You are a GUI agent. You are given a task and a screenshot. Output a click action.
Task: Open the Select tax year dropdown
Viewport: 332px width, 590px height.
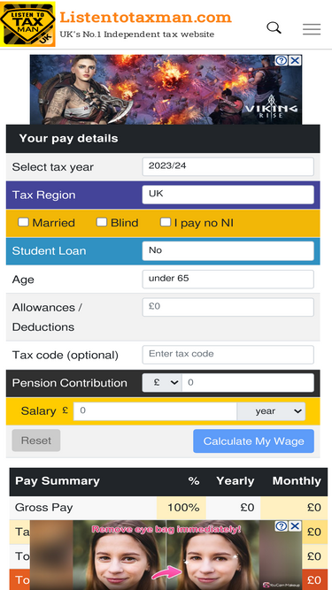tap(228, 166)
